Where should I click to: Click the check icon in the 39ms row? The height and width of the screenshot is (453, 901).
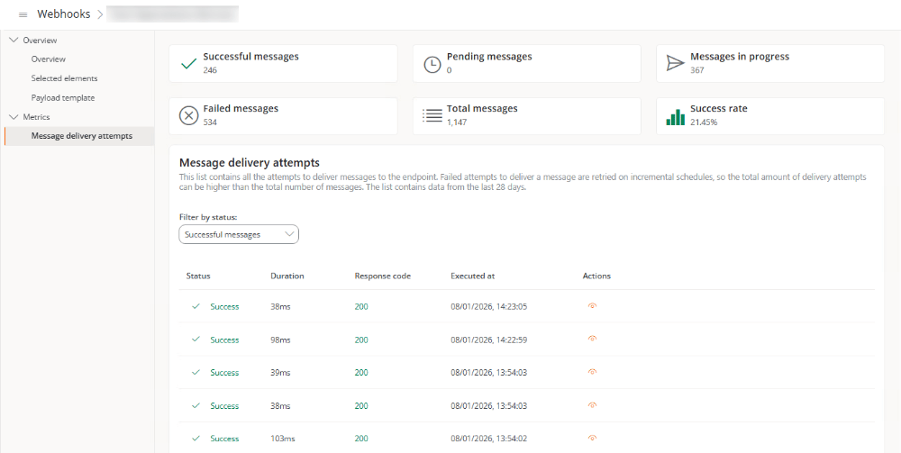[196, 372]
